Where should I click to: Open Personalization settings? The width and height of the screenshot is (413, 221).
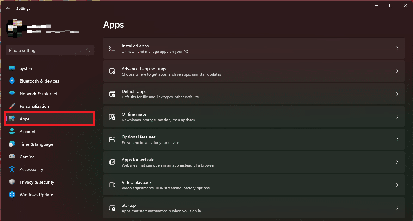click(50, 106)
